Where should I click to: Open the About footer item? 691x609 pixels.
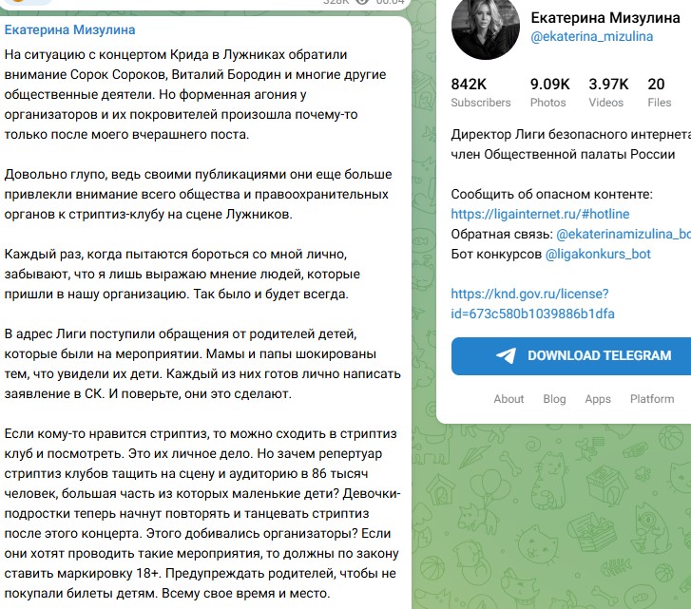(x=509, y=398)
